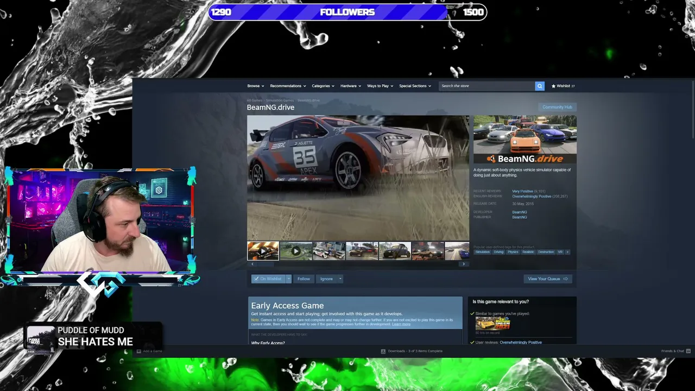The width and height of the screenshot is (695, 391).
Task: Expand the Ignore dropdown arrow
Action: (x=340, y=279)
